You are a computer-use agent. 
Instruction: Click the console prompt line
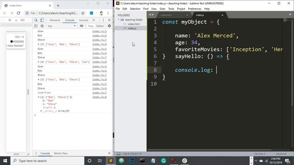(73, 115)
